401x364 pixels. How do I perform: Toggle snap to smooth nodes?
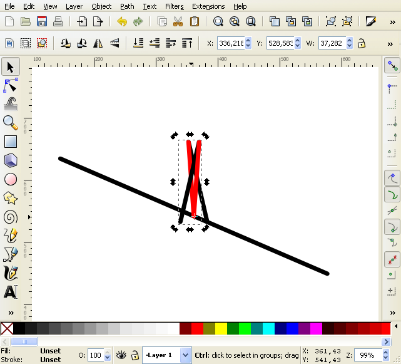pyautogui.click(x=392, y=242)
